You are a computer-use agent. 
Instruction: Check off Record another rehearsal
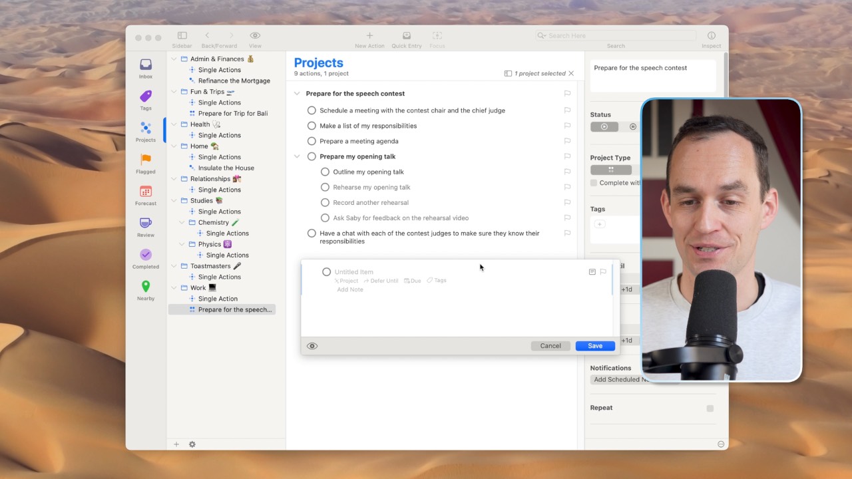pyautogui.click(x=325, y=202)
